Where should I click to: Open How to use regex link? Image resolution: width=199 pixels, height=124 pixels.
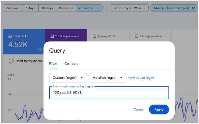point(141,78)
